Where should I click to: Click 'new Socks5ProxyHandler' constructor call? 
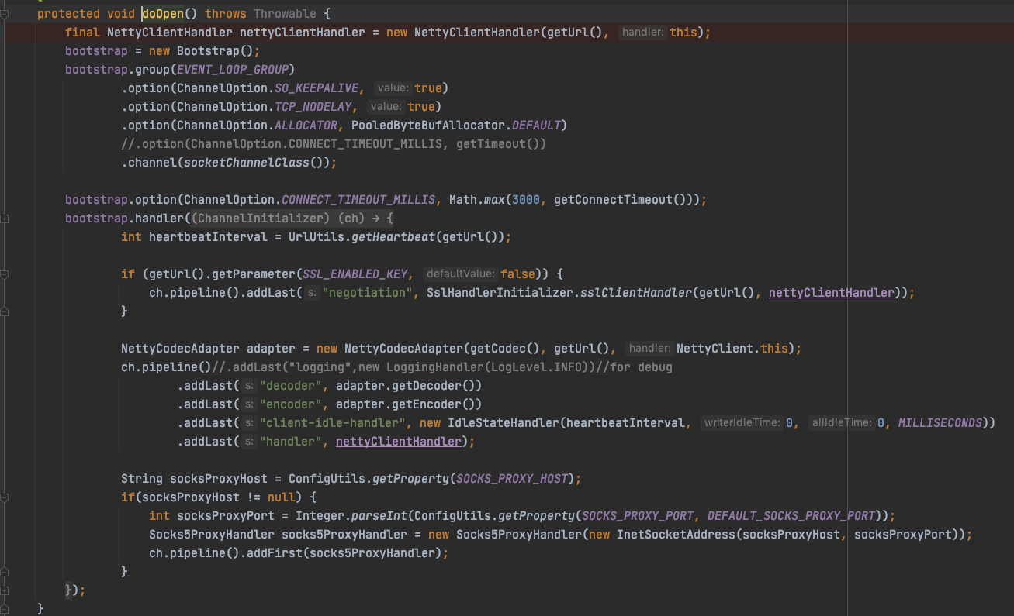(x=506, y=535)
